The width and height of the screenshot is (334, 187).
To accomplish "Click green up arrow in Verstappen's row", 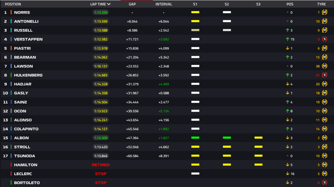I will (287, 39).
